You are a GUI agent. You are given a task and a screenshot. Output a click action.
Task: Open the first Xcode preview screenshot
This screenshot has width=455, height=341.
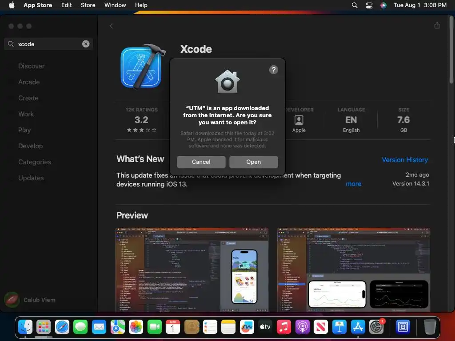tap(192, 270)
